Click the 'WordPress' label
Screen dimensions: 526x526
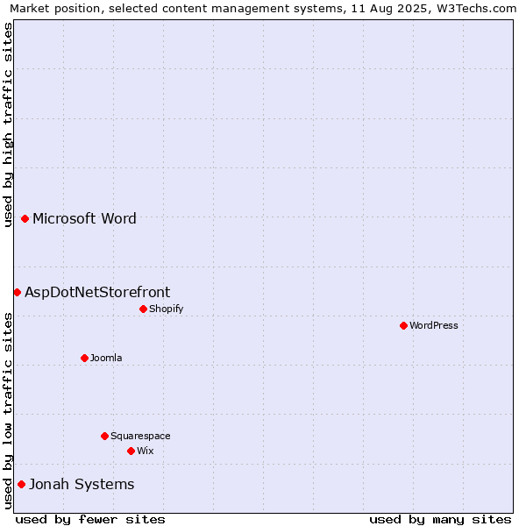point(434,325)
